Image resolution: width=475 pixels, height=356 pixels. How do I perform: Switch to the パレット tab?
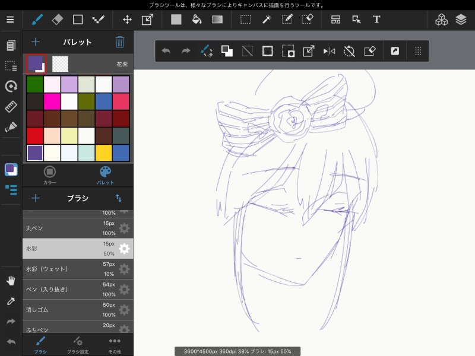click(105, 174)
